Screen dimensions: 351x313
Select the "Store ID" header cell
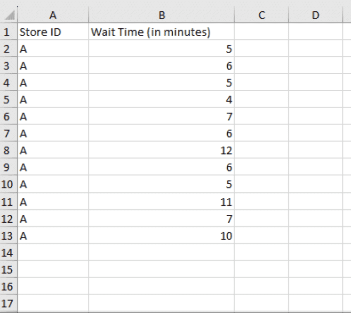53,32
